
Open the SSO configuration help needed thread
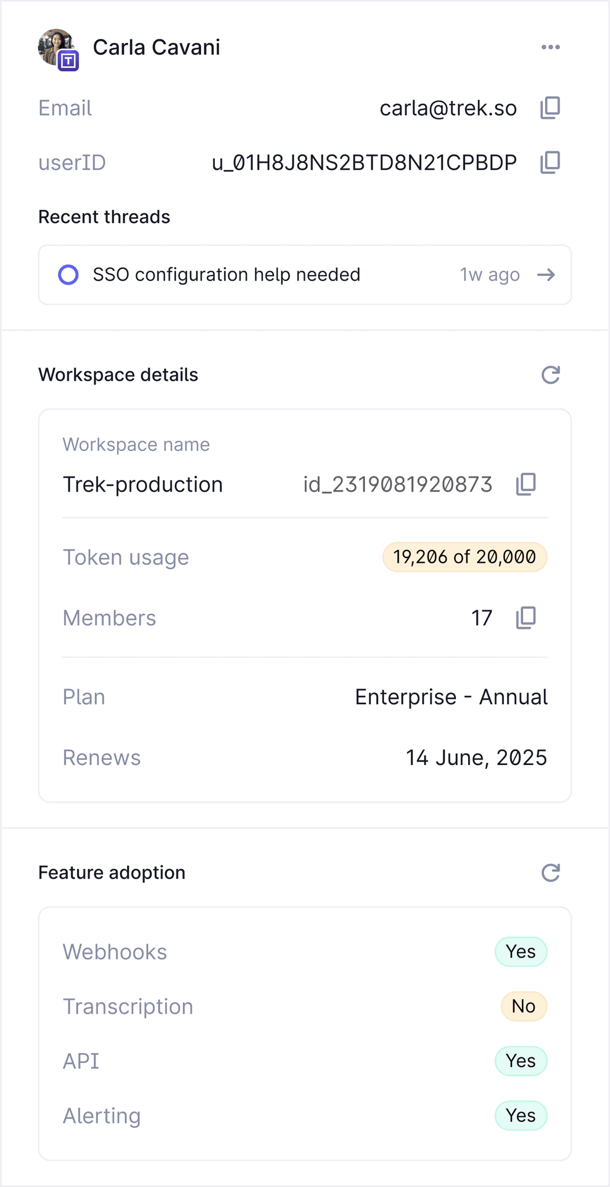pos(227,275)
